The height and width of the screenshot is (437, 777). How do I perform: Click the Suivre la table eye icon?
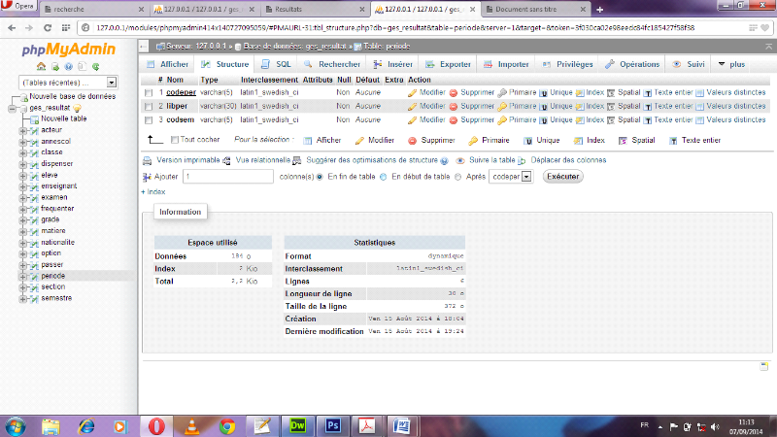click(x=460, y=160)
